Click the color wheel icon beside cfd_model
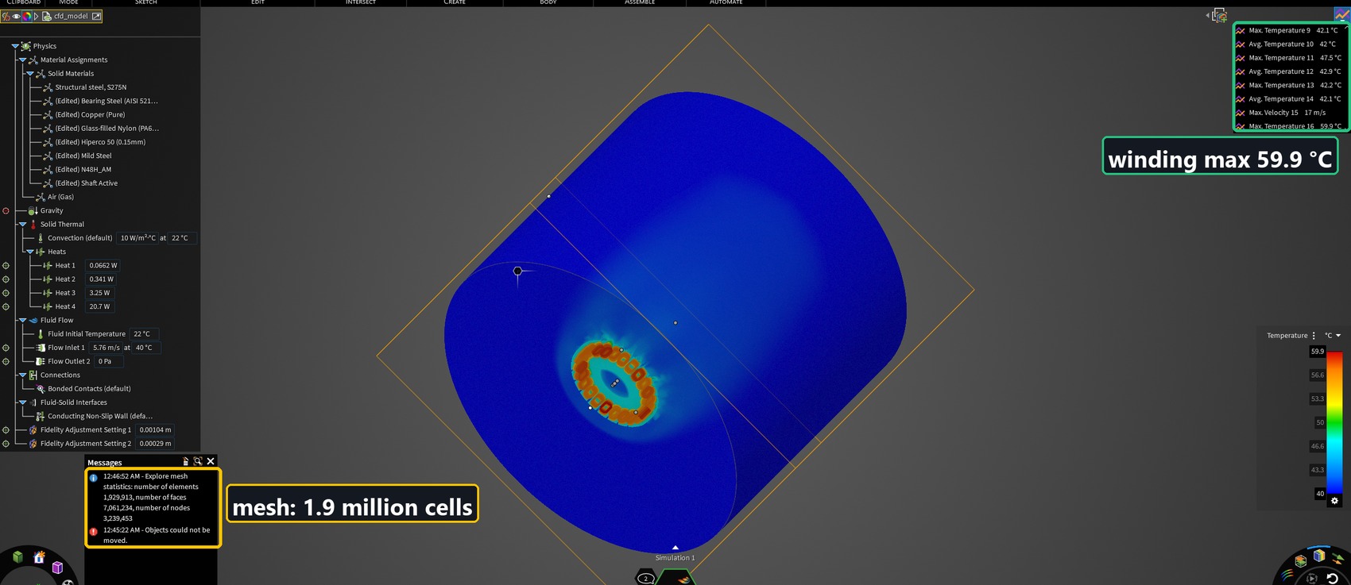This screenshot has height=585, width=1351. 26,16
